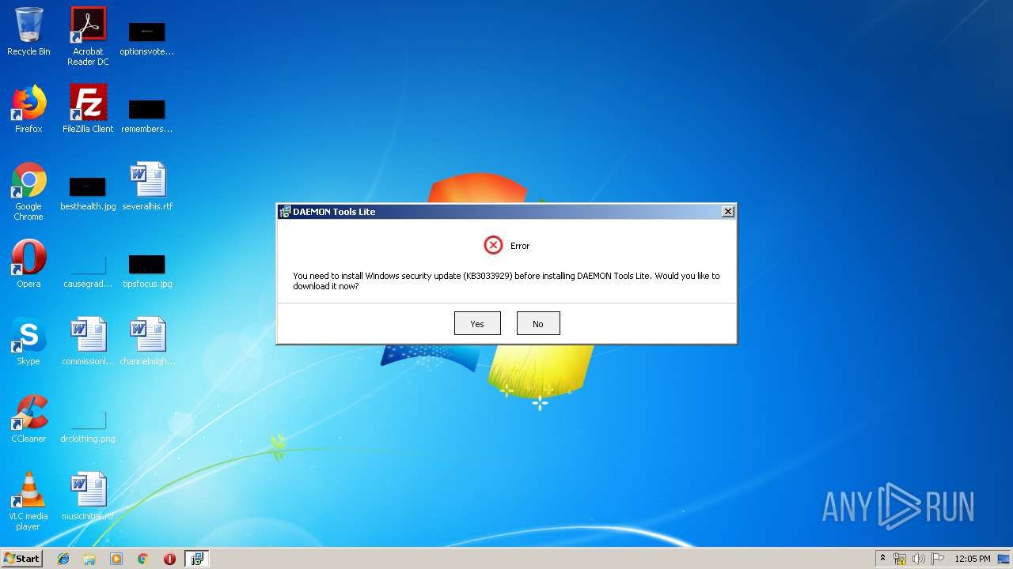The height and width of the screenshot is (569, 1013).
Task: Click No in the DAEMON Tools dialog
Action: pos(538,323)
